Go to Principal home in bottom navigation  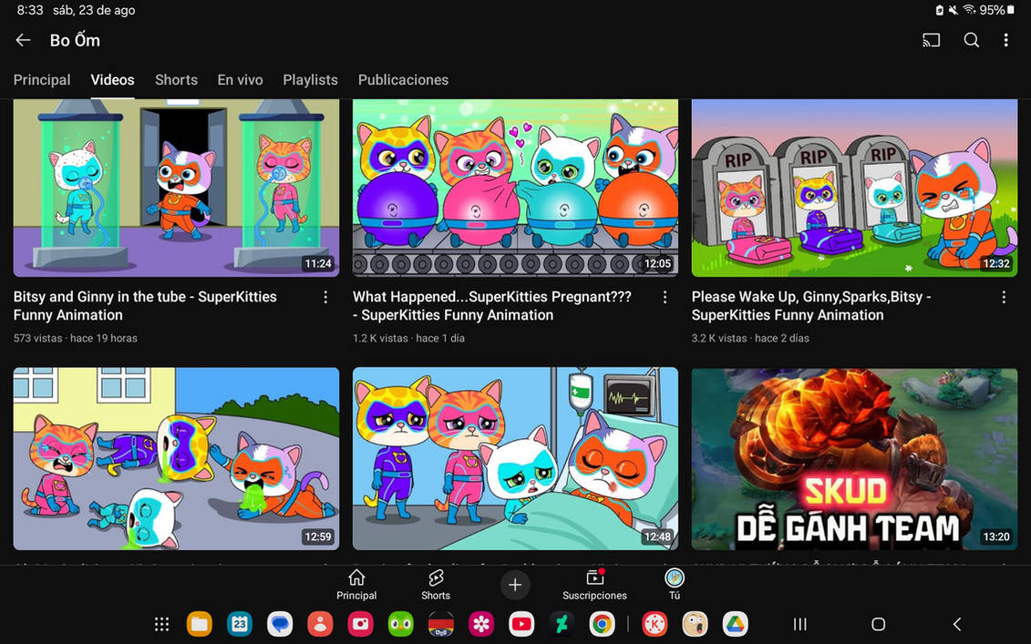point(356,585)
